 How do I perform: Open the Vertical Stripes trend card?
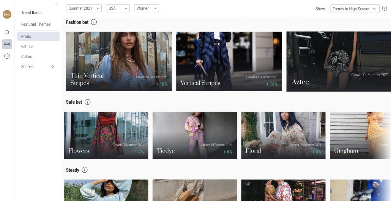(229, 61)
